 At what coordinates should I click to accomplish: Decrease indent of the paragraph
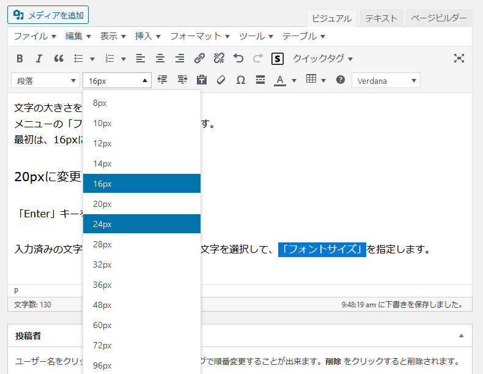163,80
